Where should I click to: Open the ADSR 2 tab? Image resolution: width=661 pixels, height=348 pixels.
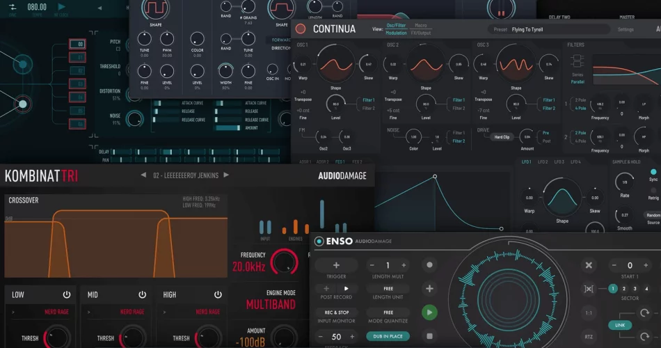pyautogui.click(x=322, y=162)
